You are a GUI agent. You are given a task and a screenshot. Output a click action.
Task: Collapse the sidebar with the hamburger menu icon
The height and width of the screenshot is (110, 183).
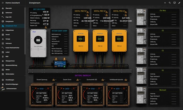pos(3,3)
